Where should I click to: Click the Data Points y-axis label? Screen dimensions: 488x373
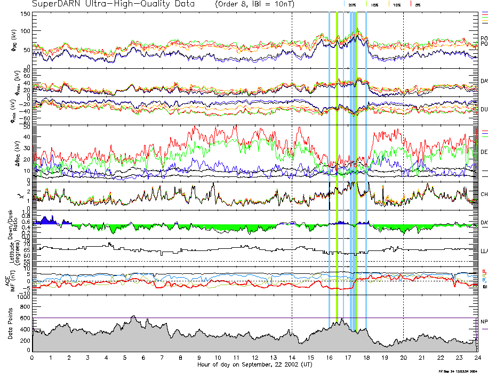(x=10, y=321)
